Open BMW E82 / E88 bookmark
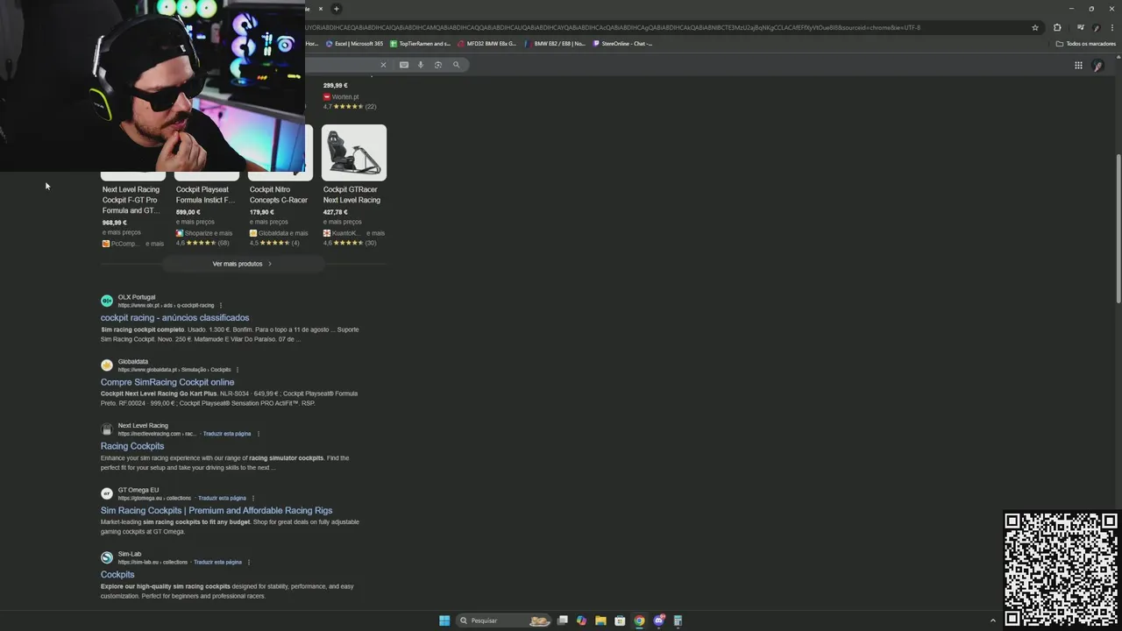Viewport: 1122px width, 631px height. [556, 43]
